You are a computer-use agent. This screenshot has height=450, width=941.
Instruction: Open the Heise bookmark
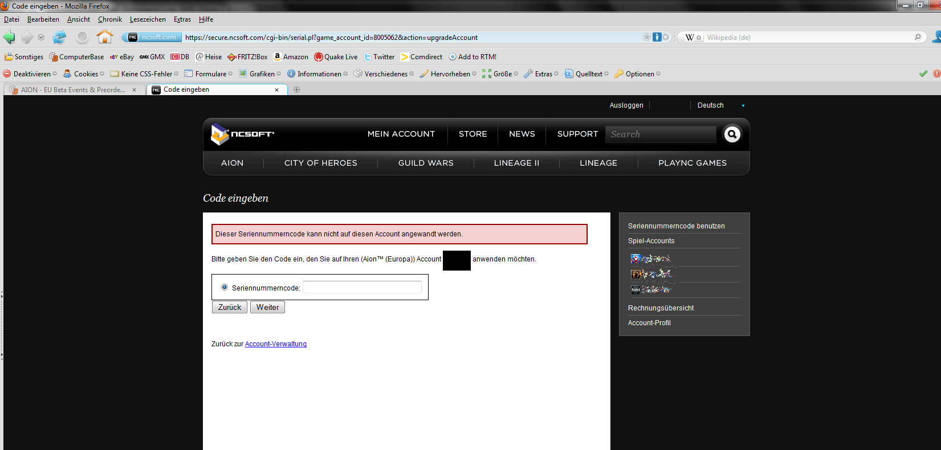pos(209,57)
